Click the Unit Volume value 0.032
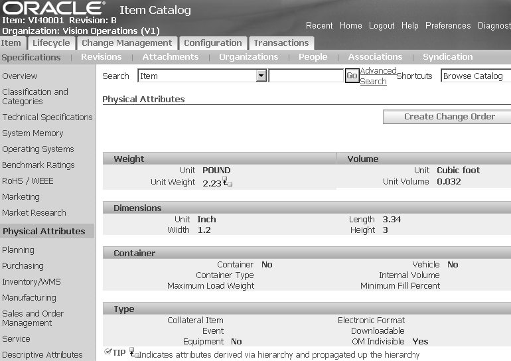Viewport: 511px width, 361px height. (x=449, y=182)
